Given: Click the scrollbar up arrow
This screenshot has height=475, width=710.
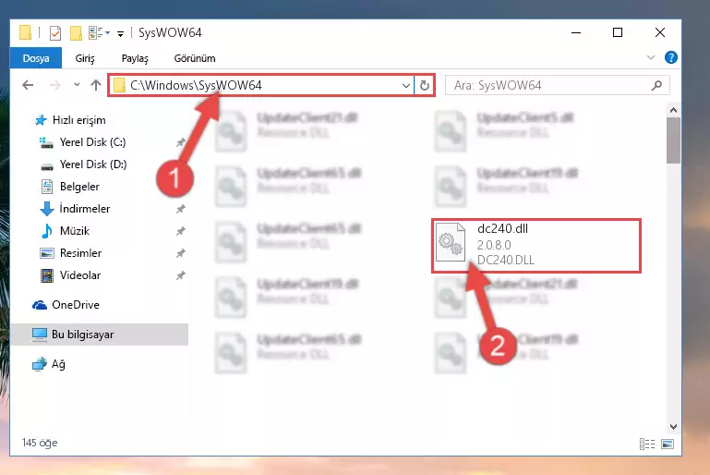Looking at the screenshot, I should (x=673, y=110).
